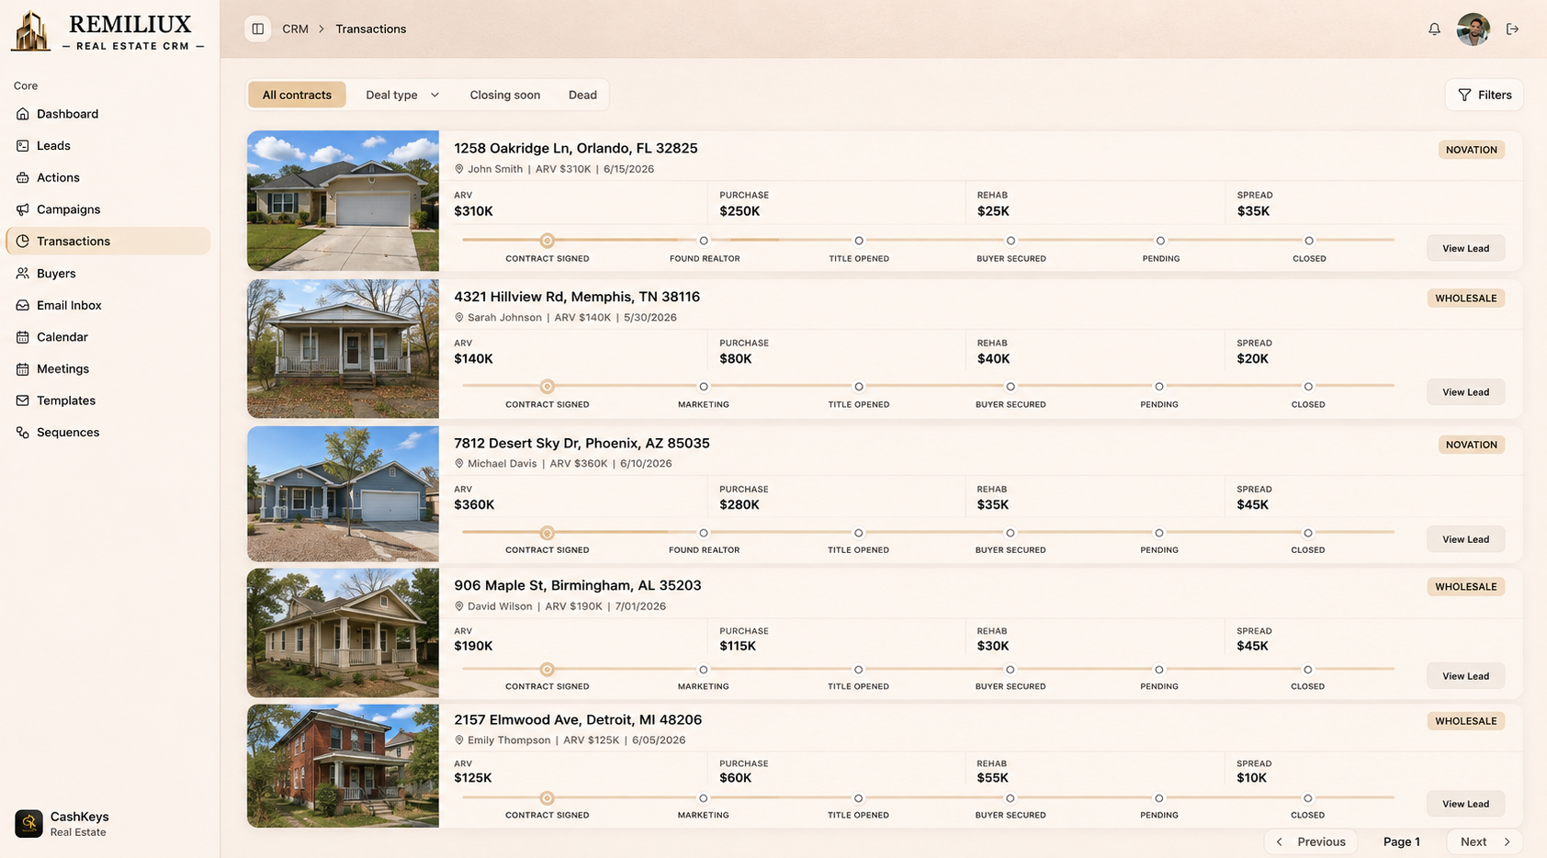Click the Meetings icon in sidebar
The image size is (1547, 858).
click(x=23, y=368)
